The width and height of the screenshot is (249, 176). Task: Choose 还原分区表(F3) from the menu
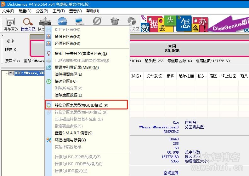coord(67,43)
